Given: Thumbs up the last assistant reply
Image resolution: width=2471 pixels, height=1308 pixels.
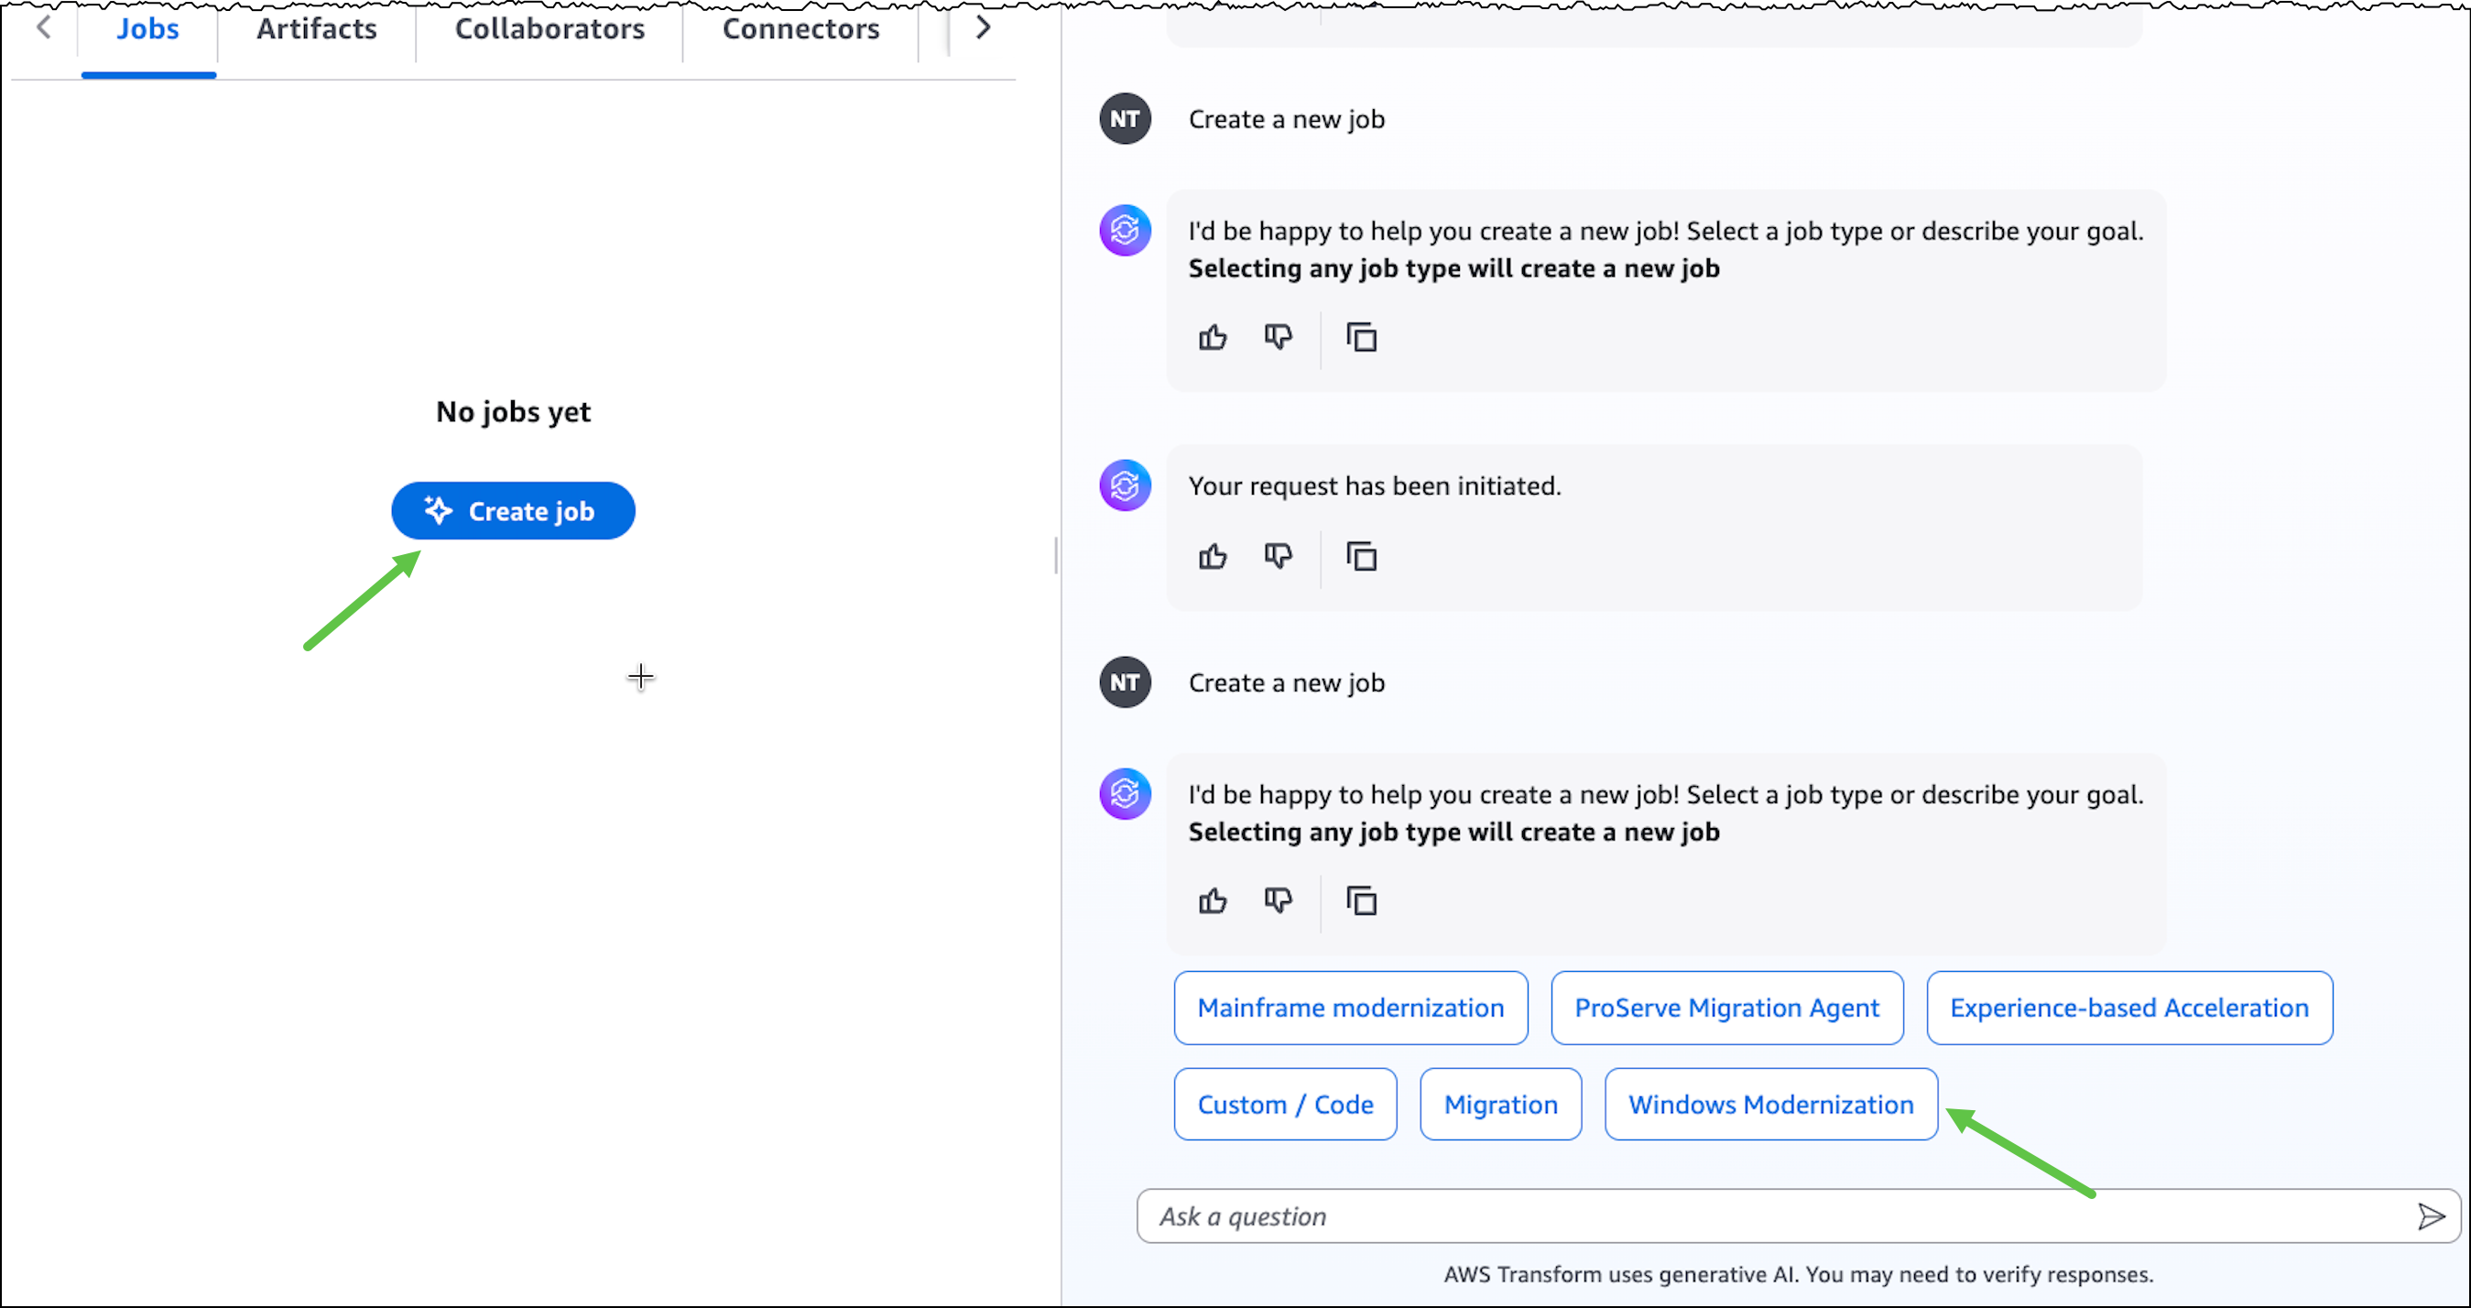Looking at the screenshot, I should (1213, 901).
